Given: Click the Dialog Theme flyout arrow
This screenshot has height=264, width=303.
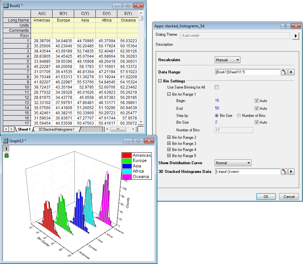Looking at the screenshot, I should pos(296,36).
